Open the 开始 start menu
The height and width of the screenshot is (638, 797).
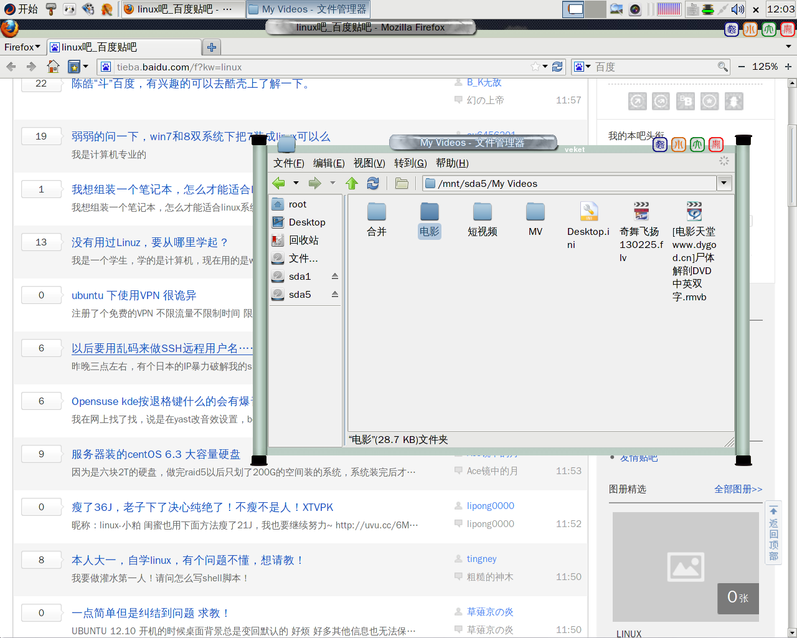[21, 9]
